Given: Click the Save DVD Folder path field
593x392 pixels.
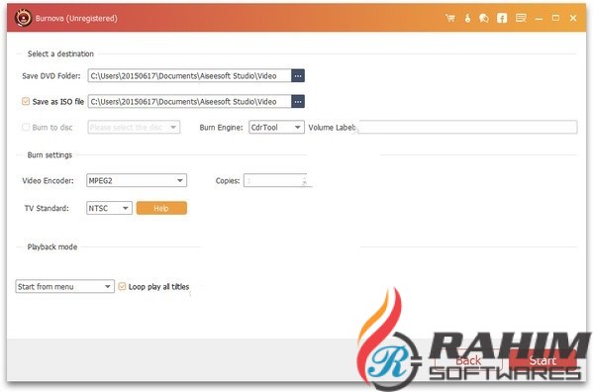Looking at the screenshot, I should click(189, 76).
